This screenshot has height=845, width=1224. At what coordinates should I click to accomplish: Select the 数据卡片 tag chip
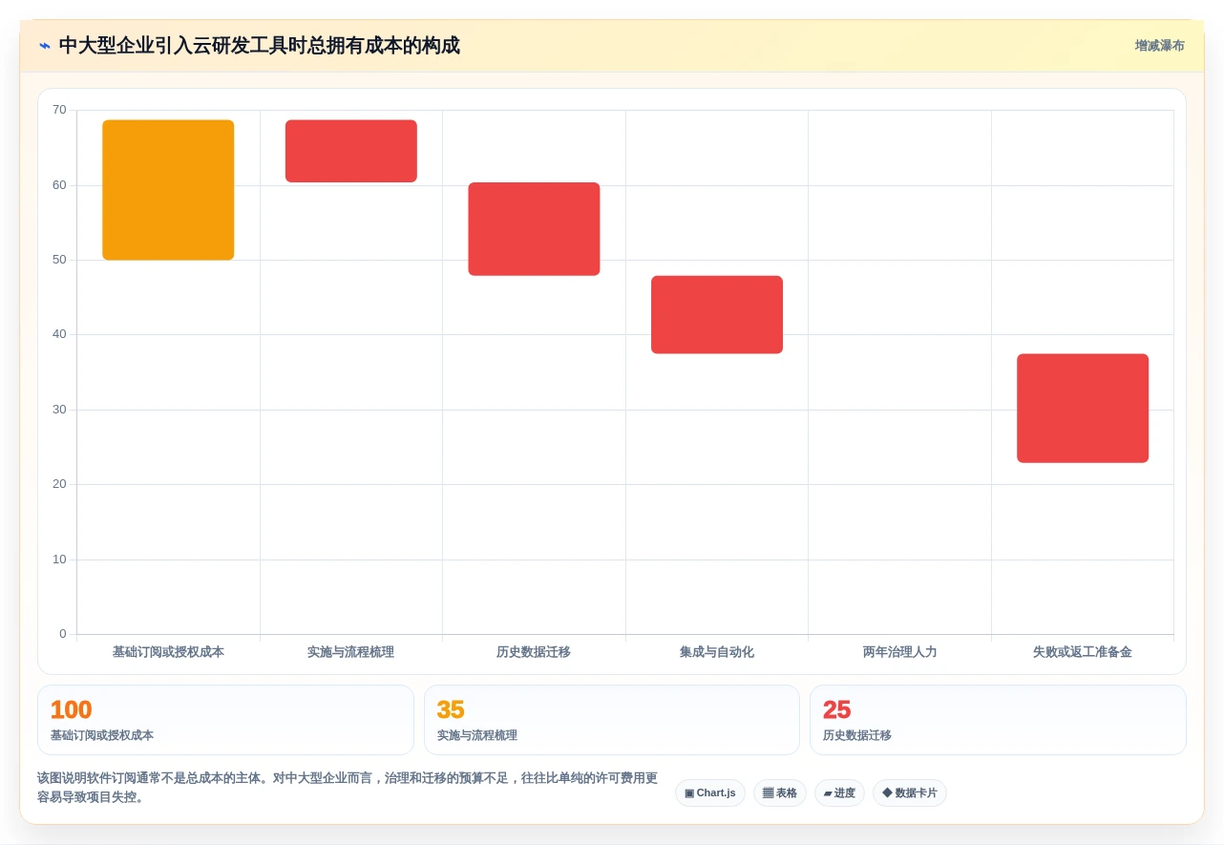(910, 793)
